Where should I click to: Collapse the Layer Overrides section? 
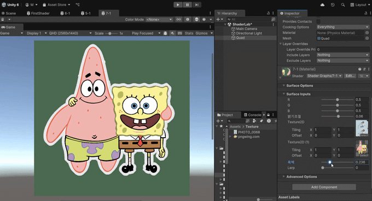coord(280,44)
